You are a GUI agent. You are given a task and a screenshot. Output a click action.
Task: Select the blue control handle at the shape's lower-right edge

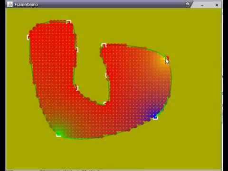(155, 117)
